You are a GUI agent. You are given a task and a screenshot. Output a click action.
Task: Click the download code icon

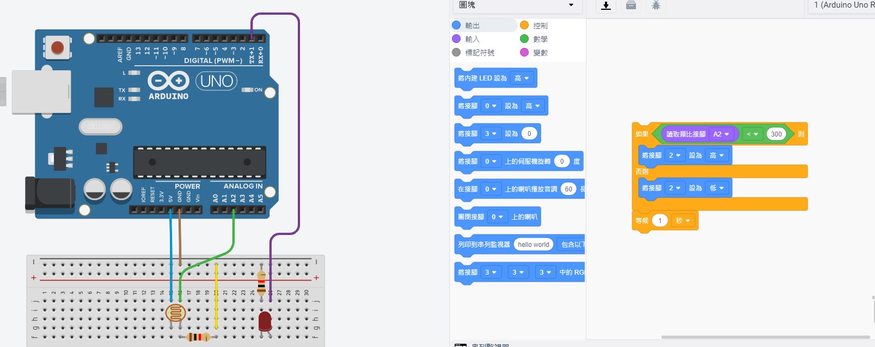click(x=606, y=5)
